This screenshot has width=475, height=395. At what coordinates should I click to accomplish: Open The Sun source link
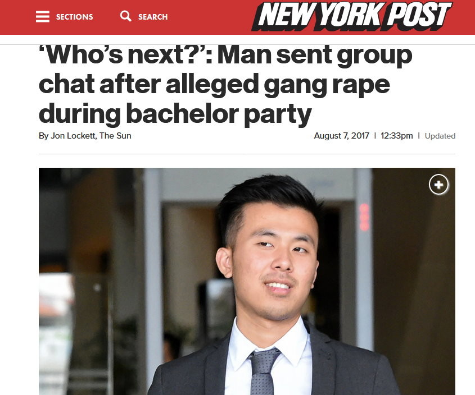point(115,136)
